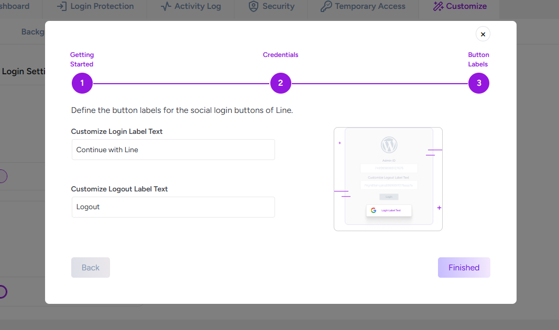The width and height of the screenshot is (559, 330).
Task: Click the Customize magic wand icon
Action: [438, 7]
